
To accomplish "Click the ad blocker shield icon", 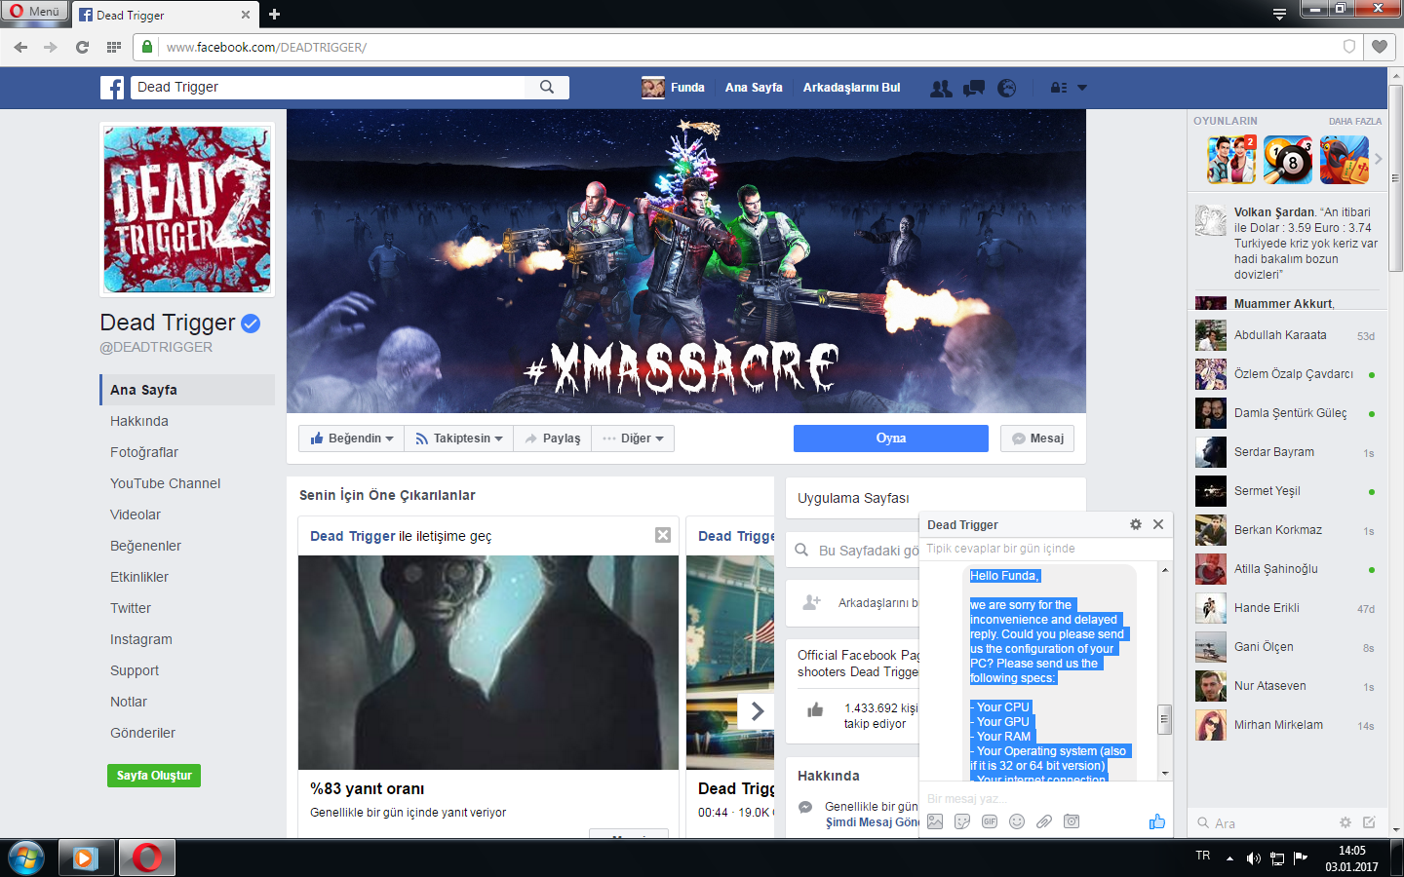I will coord(1349,47).
